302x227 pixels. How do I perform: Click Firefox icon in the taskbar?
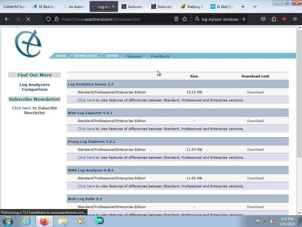45,221
